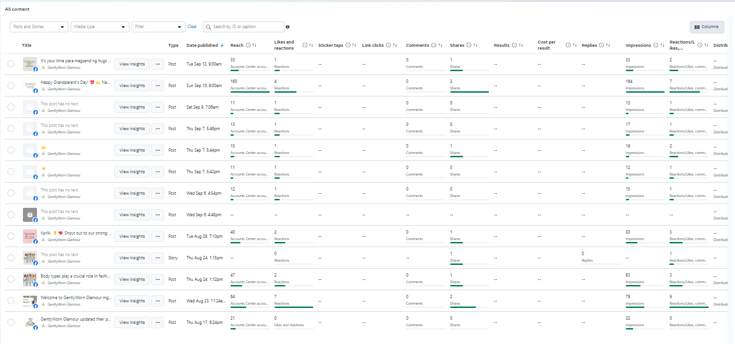Screen dimensions: 735x344
Task: Tick the Welcome to GentlyWorn Glamour post
Action: tap(11, 301)
